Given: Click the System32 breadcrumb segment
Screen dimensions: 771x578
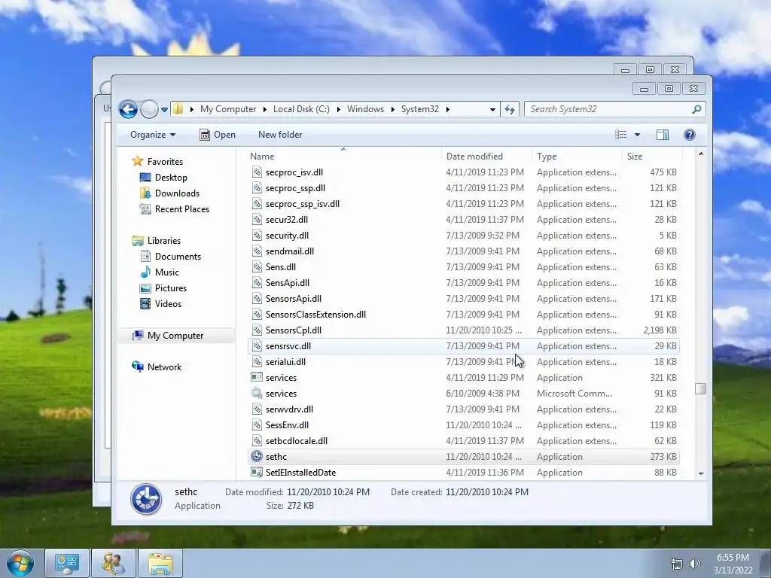Looking at the screenshot, I should [x=420, y=109].
